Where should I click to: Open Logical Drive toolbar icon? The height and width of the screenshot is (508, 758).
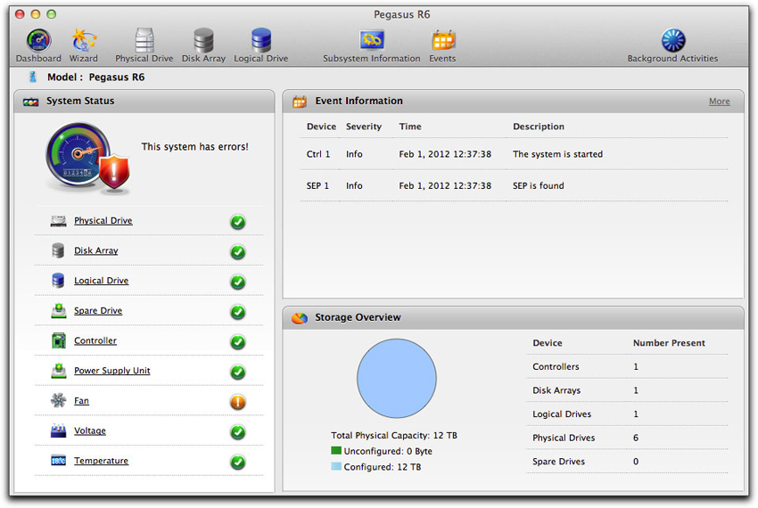pyautogui.click(x=261, y=41)
